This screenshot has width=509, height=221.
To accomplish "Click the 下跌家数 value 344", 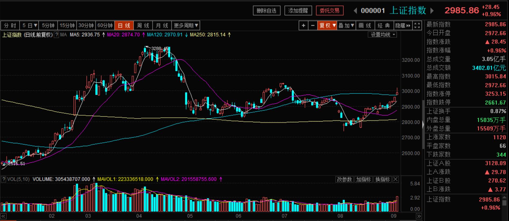I will point(501,155).
